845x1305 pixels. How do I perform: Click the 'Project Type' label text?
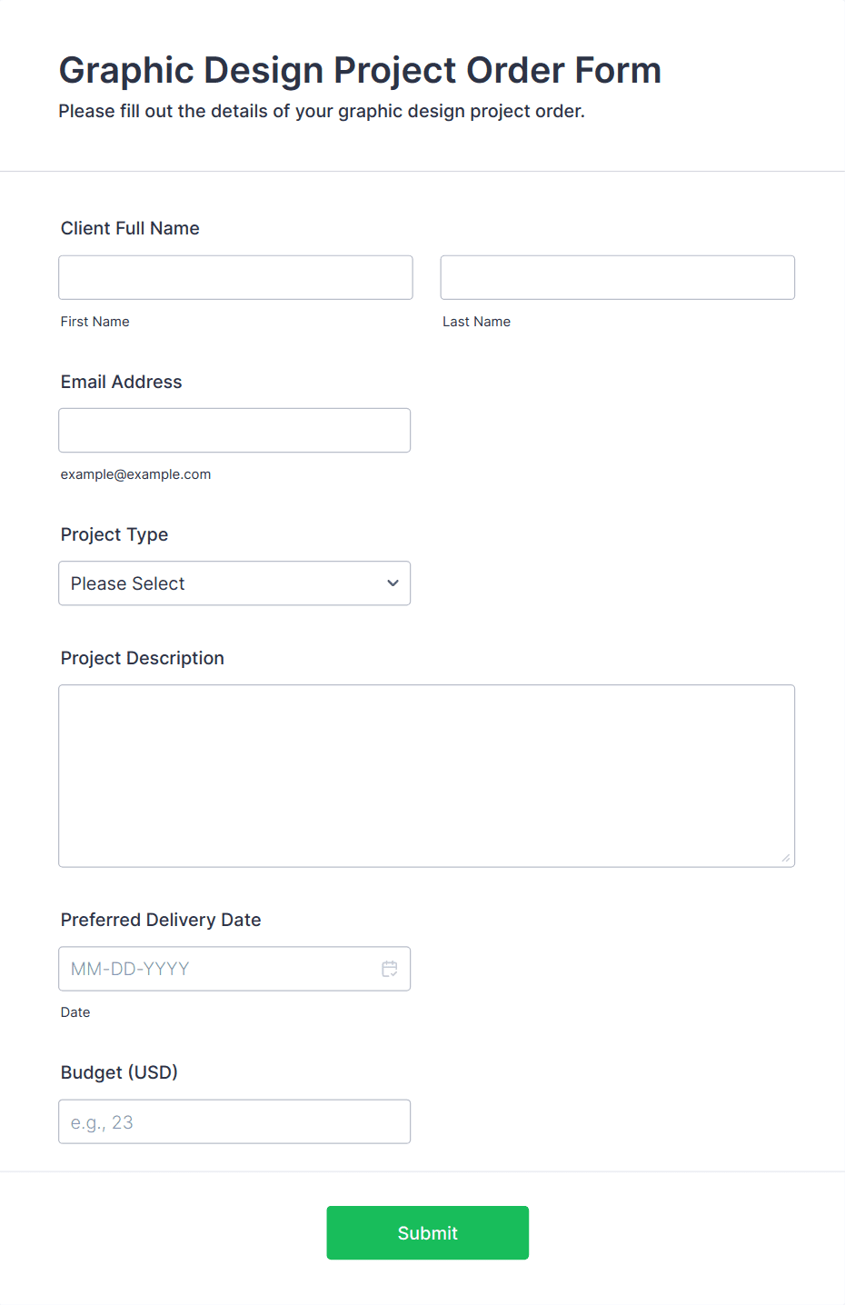tap(114, 534)
